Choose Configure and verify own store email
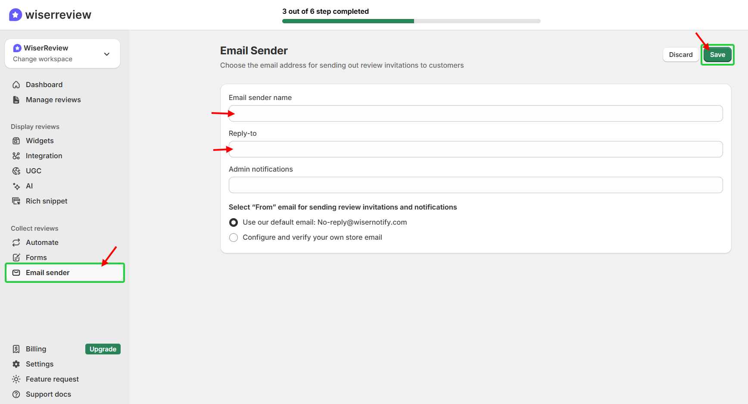748x404 pixels. point(234,238)
